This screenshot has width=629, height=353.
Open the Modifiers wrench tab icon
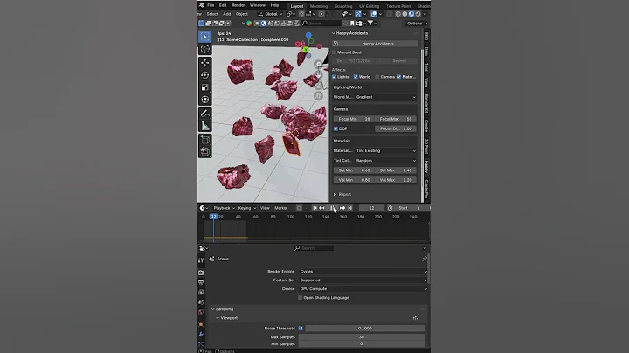pos(201,334)
